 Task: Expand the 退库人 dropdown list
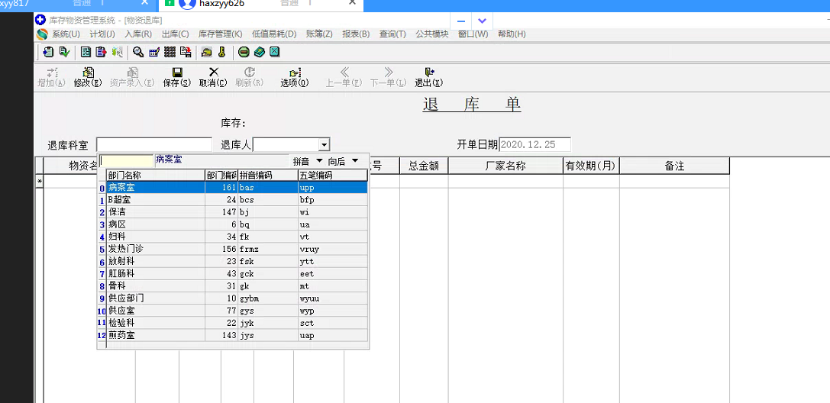point(324,144)
